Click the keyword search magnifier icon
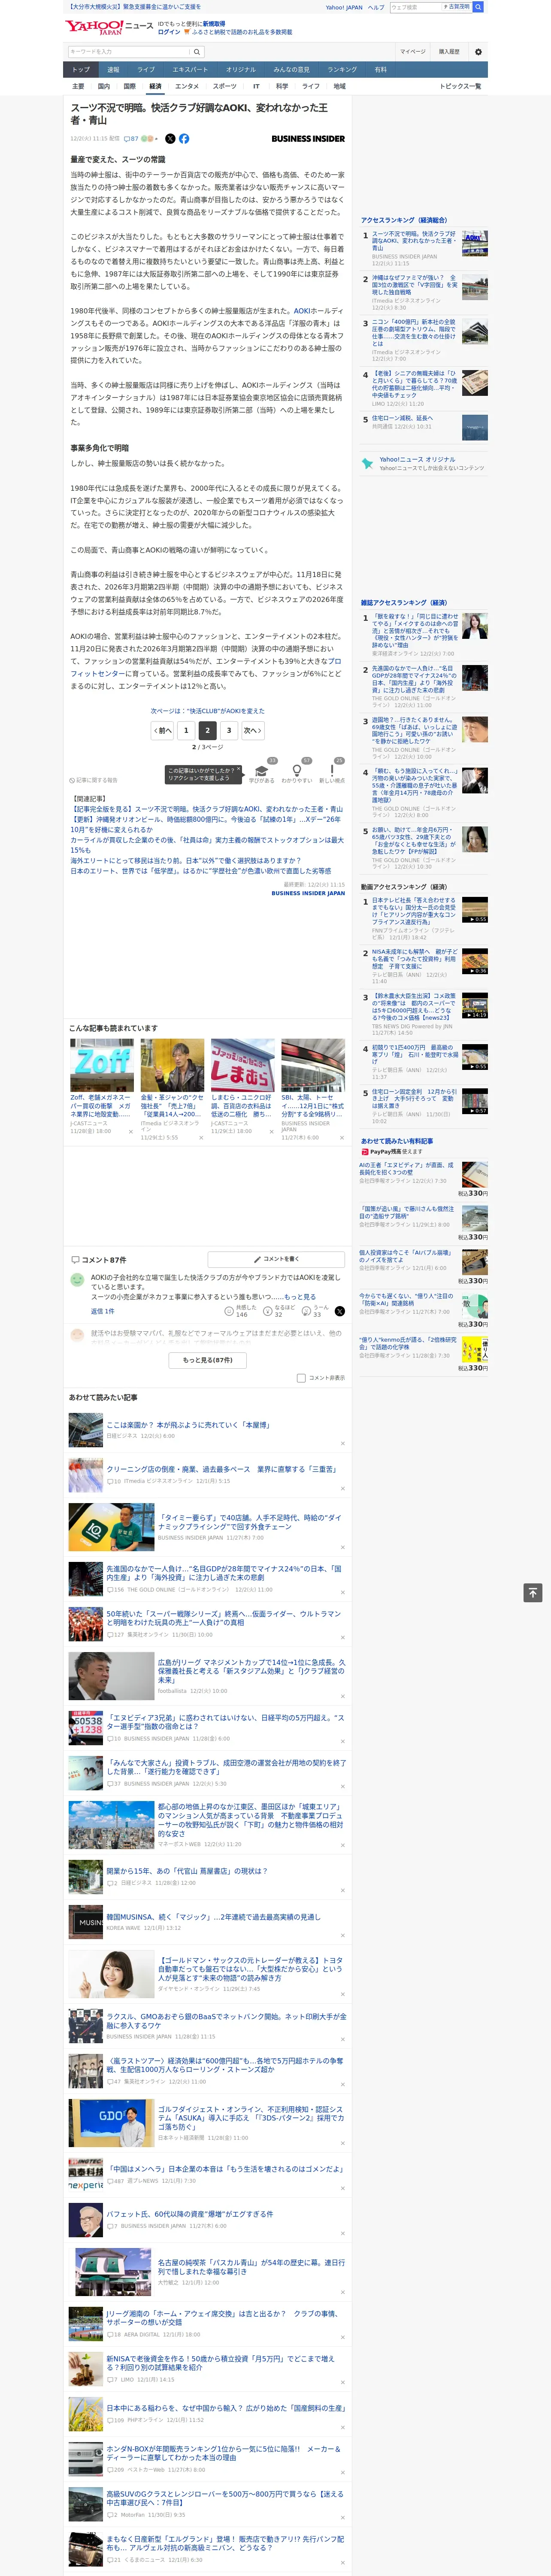Screen dimensions: 551x2576 point(196,52)
